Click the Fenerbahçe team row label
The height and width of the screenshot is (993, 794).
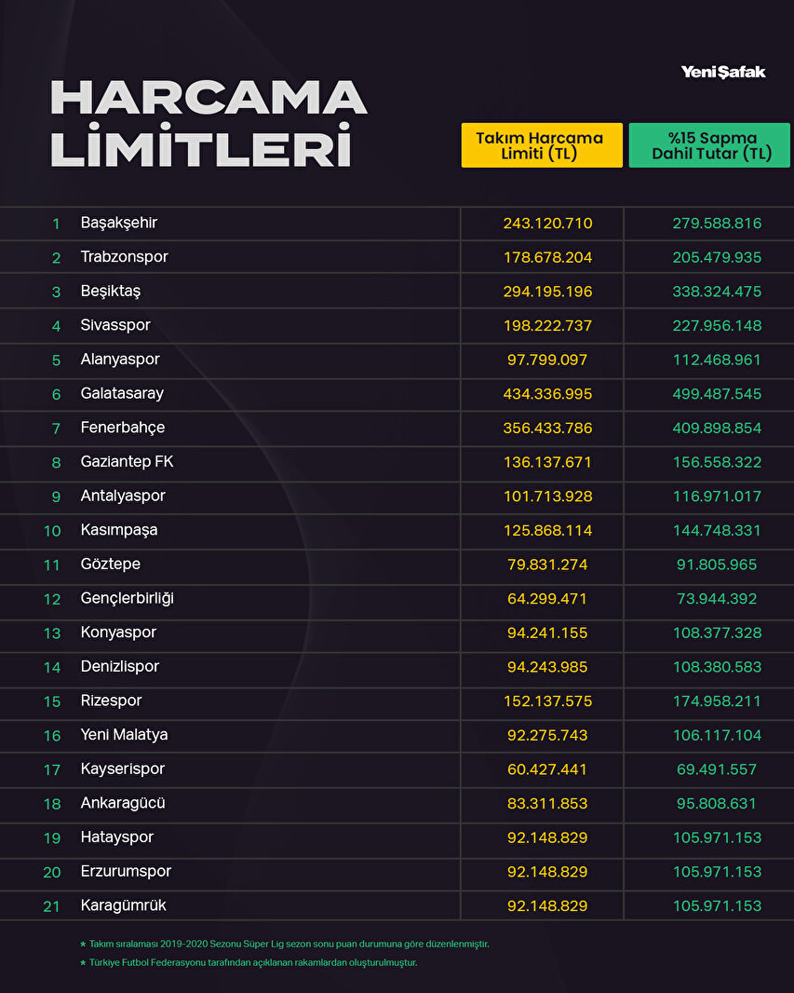123,428
